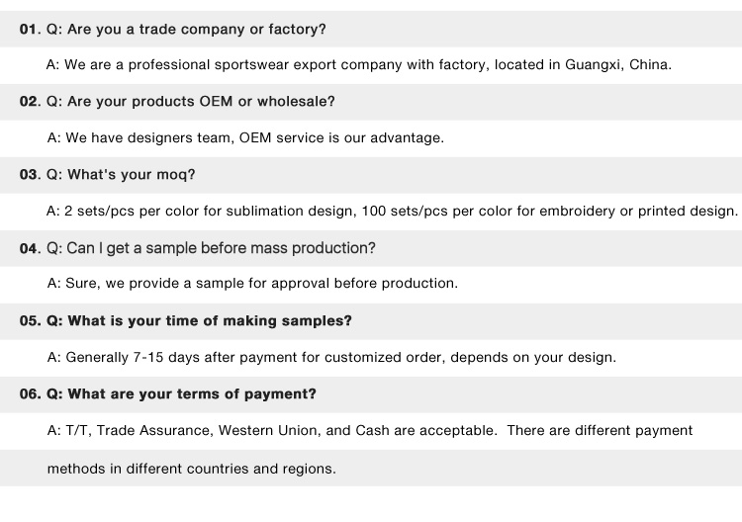
Task: Click the question number 04
Action: (x=30, y=248)
